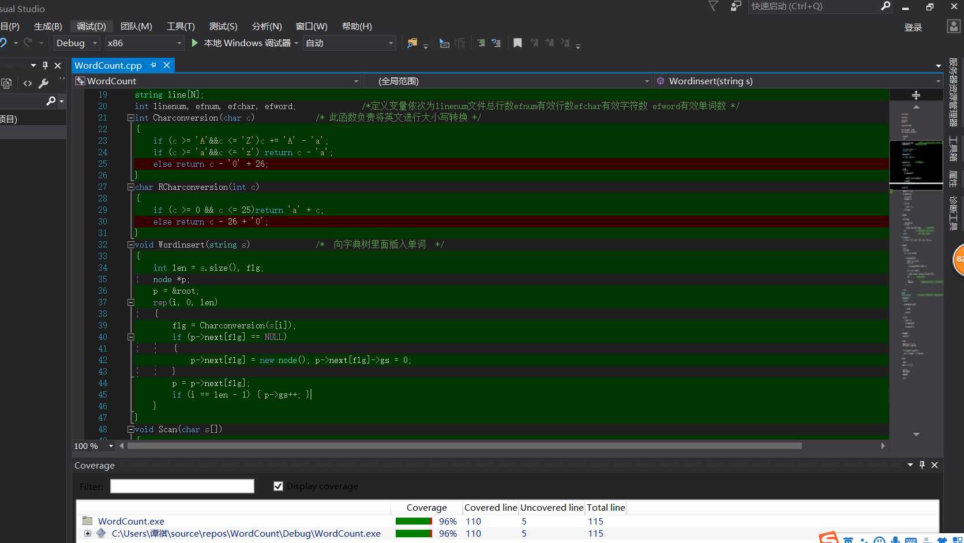
Task: Click the editor horizontal scrollbar
Action: pos(464,446)
